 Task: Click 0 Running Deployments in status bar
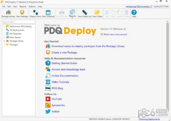click(x=149, y=119)
